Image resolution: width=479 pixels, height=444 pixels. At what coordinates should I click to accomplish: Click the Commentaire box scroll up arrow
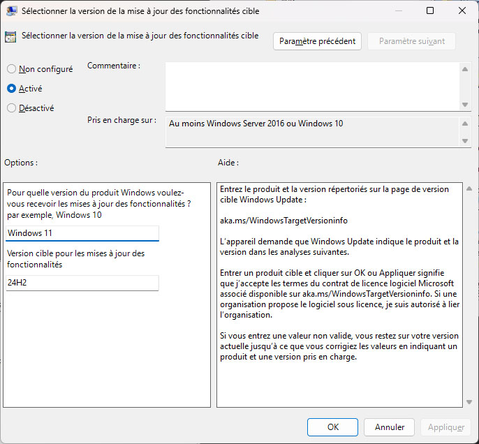465,69
